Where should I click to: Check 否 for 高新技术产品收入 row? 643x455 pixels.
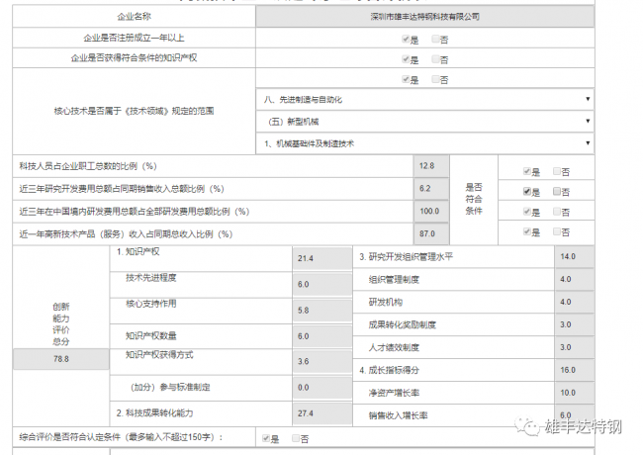(x=557, y=231)
